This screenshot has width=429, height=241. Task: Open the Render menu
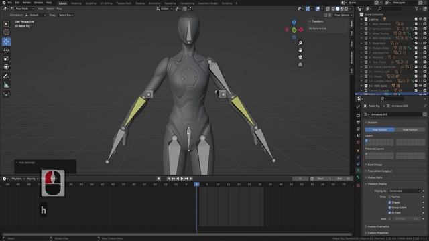27,3
